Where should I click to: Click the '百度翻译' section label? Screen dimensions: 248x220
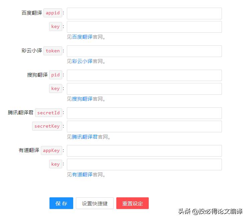[32, 13]
